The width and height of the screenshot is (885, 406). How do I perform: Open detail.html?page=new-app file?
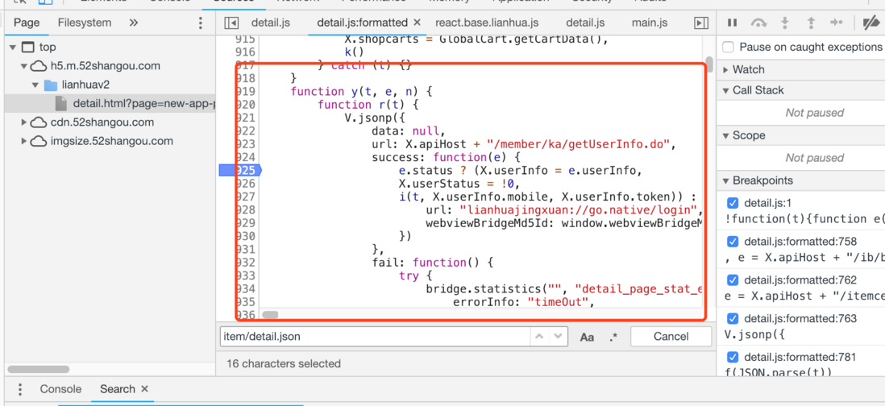[143, 104]
